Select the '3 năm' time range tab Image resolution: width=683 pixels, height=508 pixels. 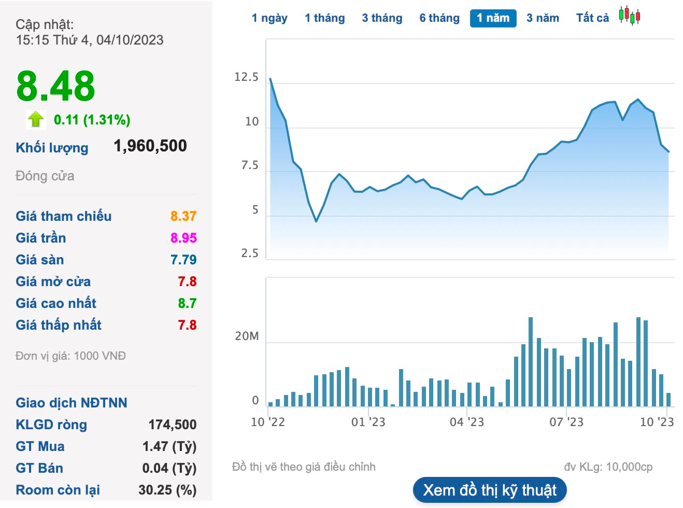click(543, 18)
